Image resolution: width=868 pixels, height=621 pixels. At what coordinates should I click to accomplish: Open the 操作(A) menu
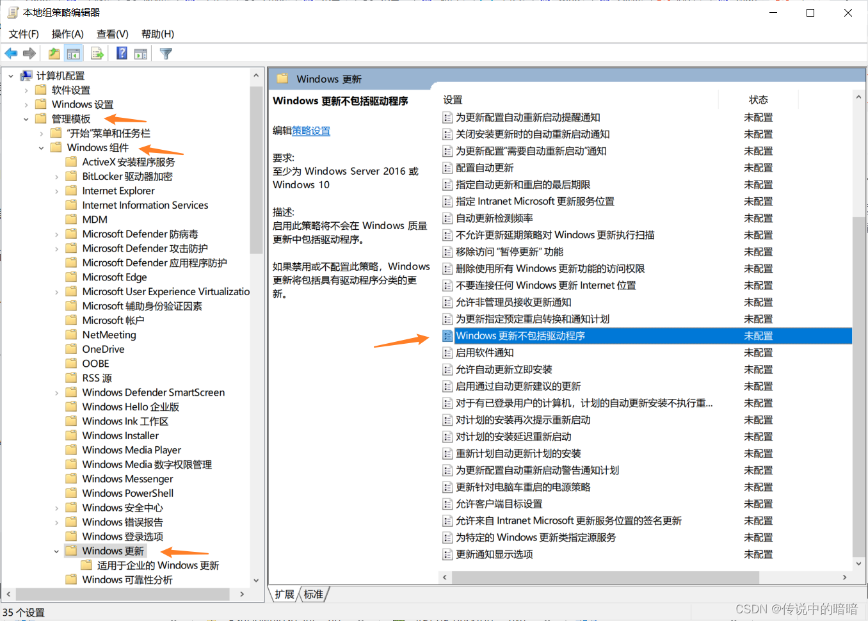tap(67, 34)
